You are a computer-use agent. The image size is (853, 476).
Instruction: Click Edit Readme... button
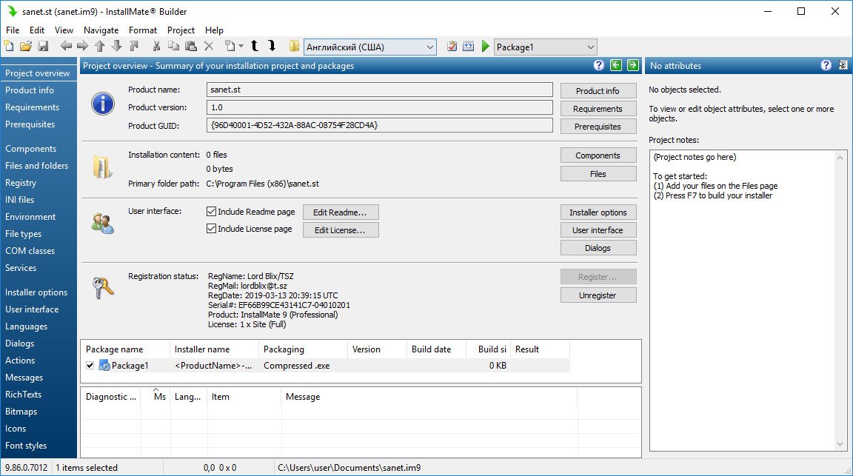point(341,212)
